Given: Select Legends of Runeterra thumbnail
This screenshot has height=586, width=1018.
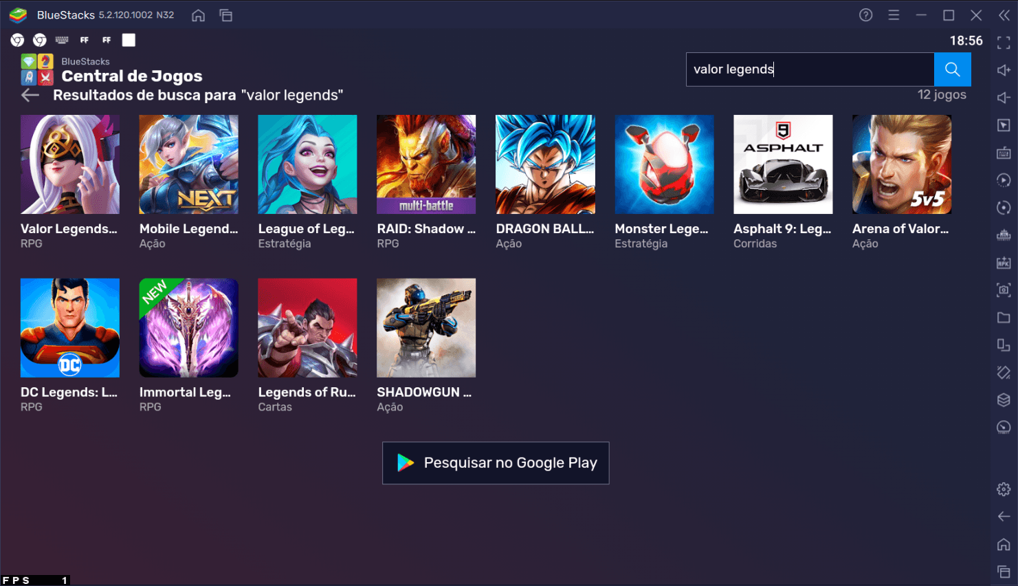Looking at the screenshot, I should [307, 328].
